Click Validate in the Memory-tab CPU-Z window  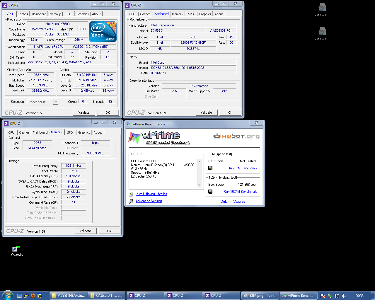pos(85,231)
